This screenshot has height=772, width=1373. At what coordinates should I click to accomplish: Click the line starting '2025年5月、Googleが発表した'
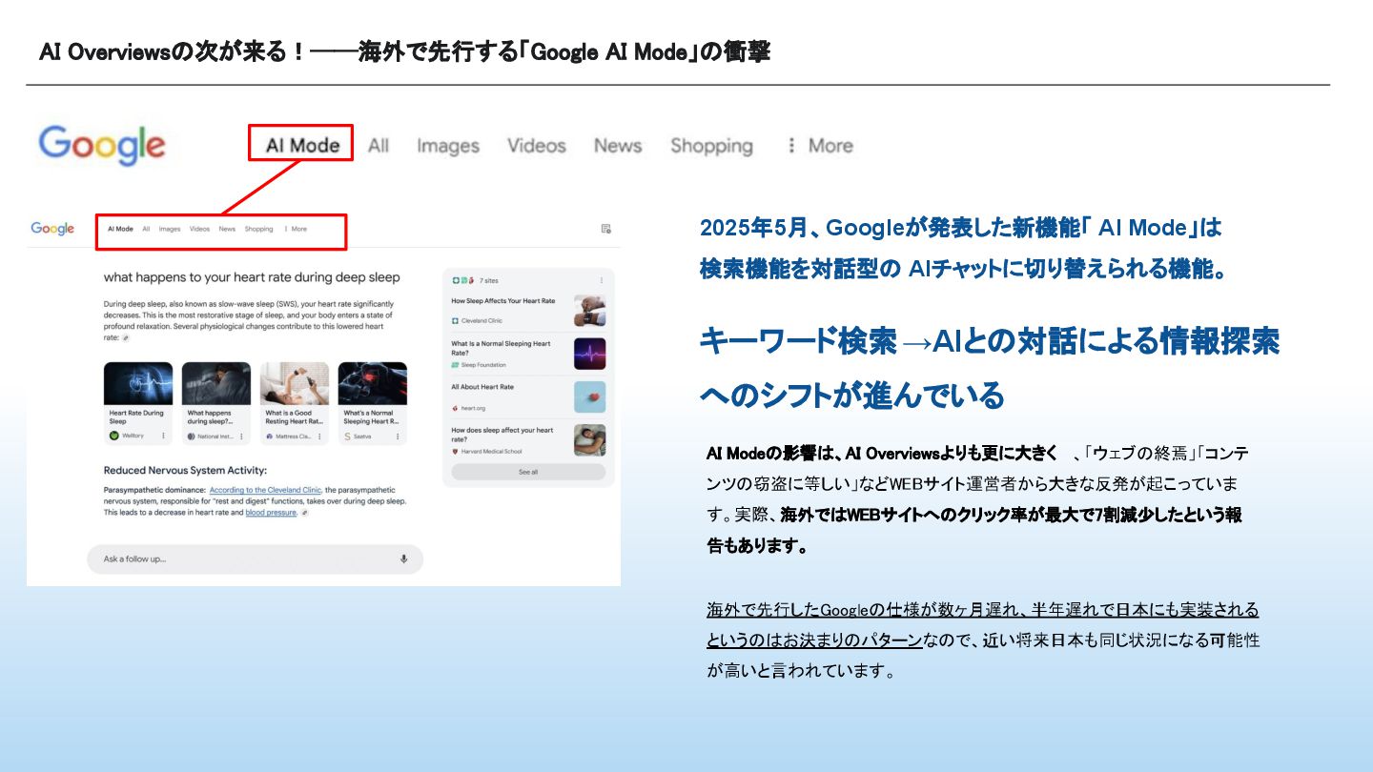pos(960,228)
